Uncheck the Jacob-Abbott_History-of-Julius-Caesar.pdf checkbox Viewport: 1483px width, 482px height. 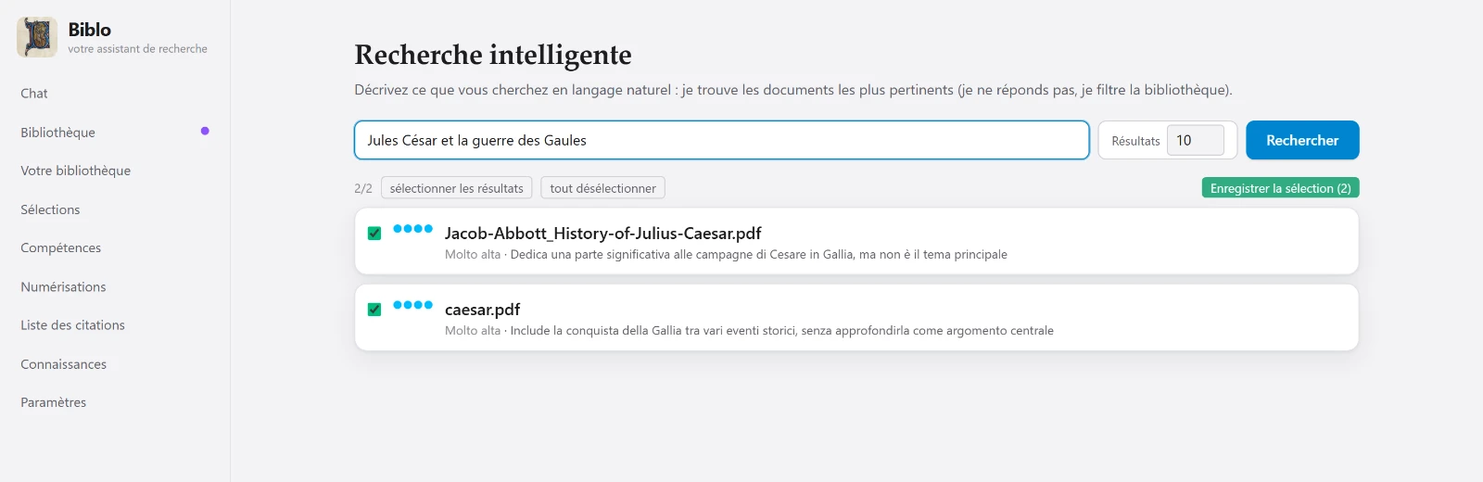[374, 234]
